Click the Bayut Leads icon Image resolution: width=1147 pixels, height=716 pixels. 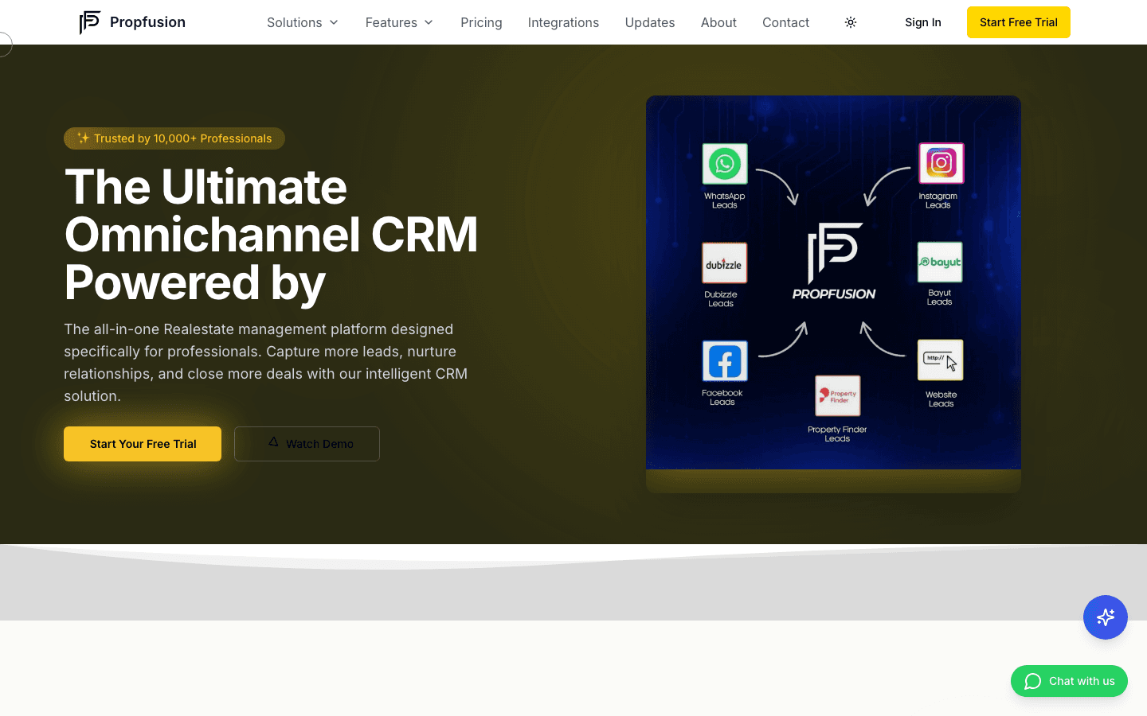940,262
